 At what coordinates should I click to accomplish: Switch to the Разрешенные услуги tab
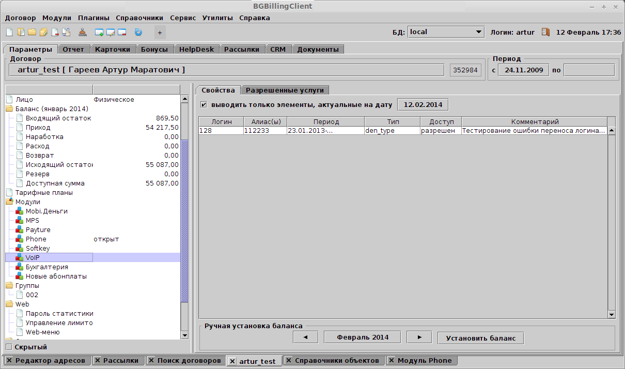[285, 90]
